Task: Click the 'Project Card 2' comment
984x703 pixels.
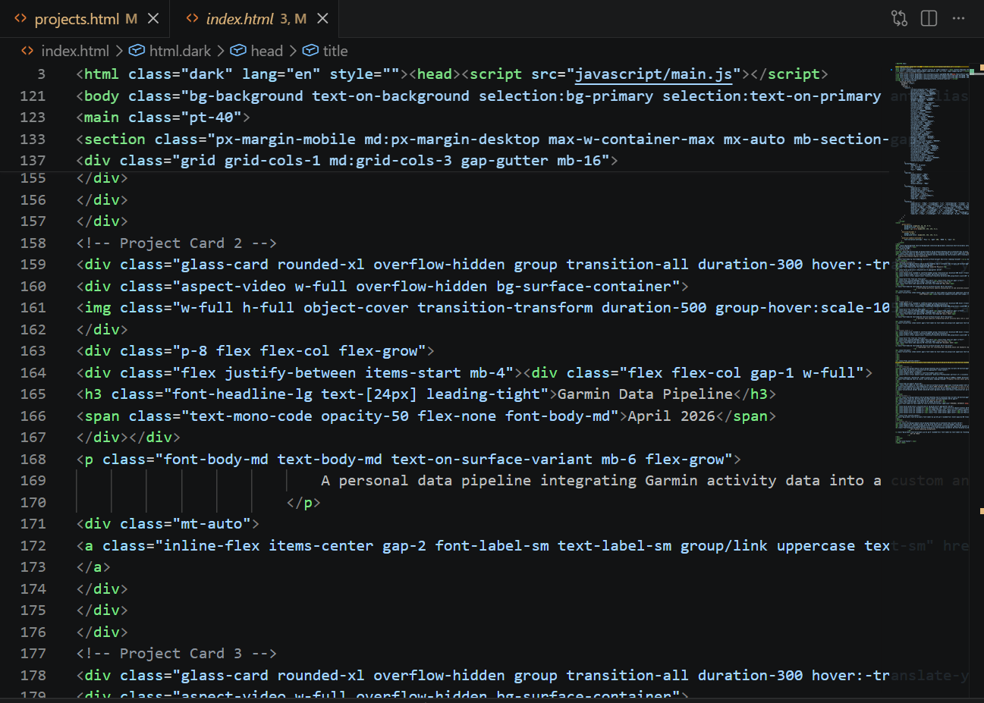Action: 176,243
